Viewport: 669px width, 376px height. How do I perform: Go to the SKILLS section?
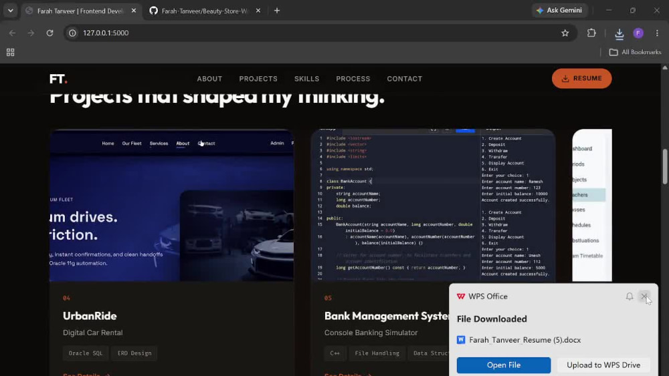coord(307,79)
